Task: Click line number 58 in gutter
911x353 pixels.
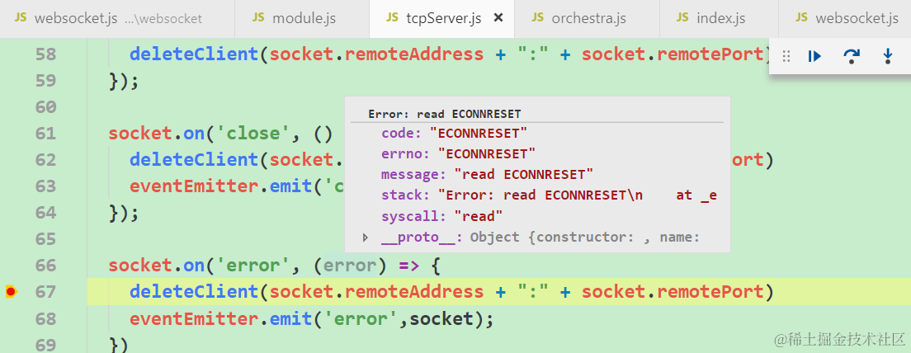Action: [46, 54]
